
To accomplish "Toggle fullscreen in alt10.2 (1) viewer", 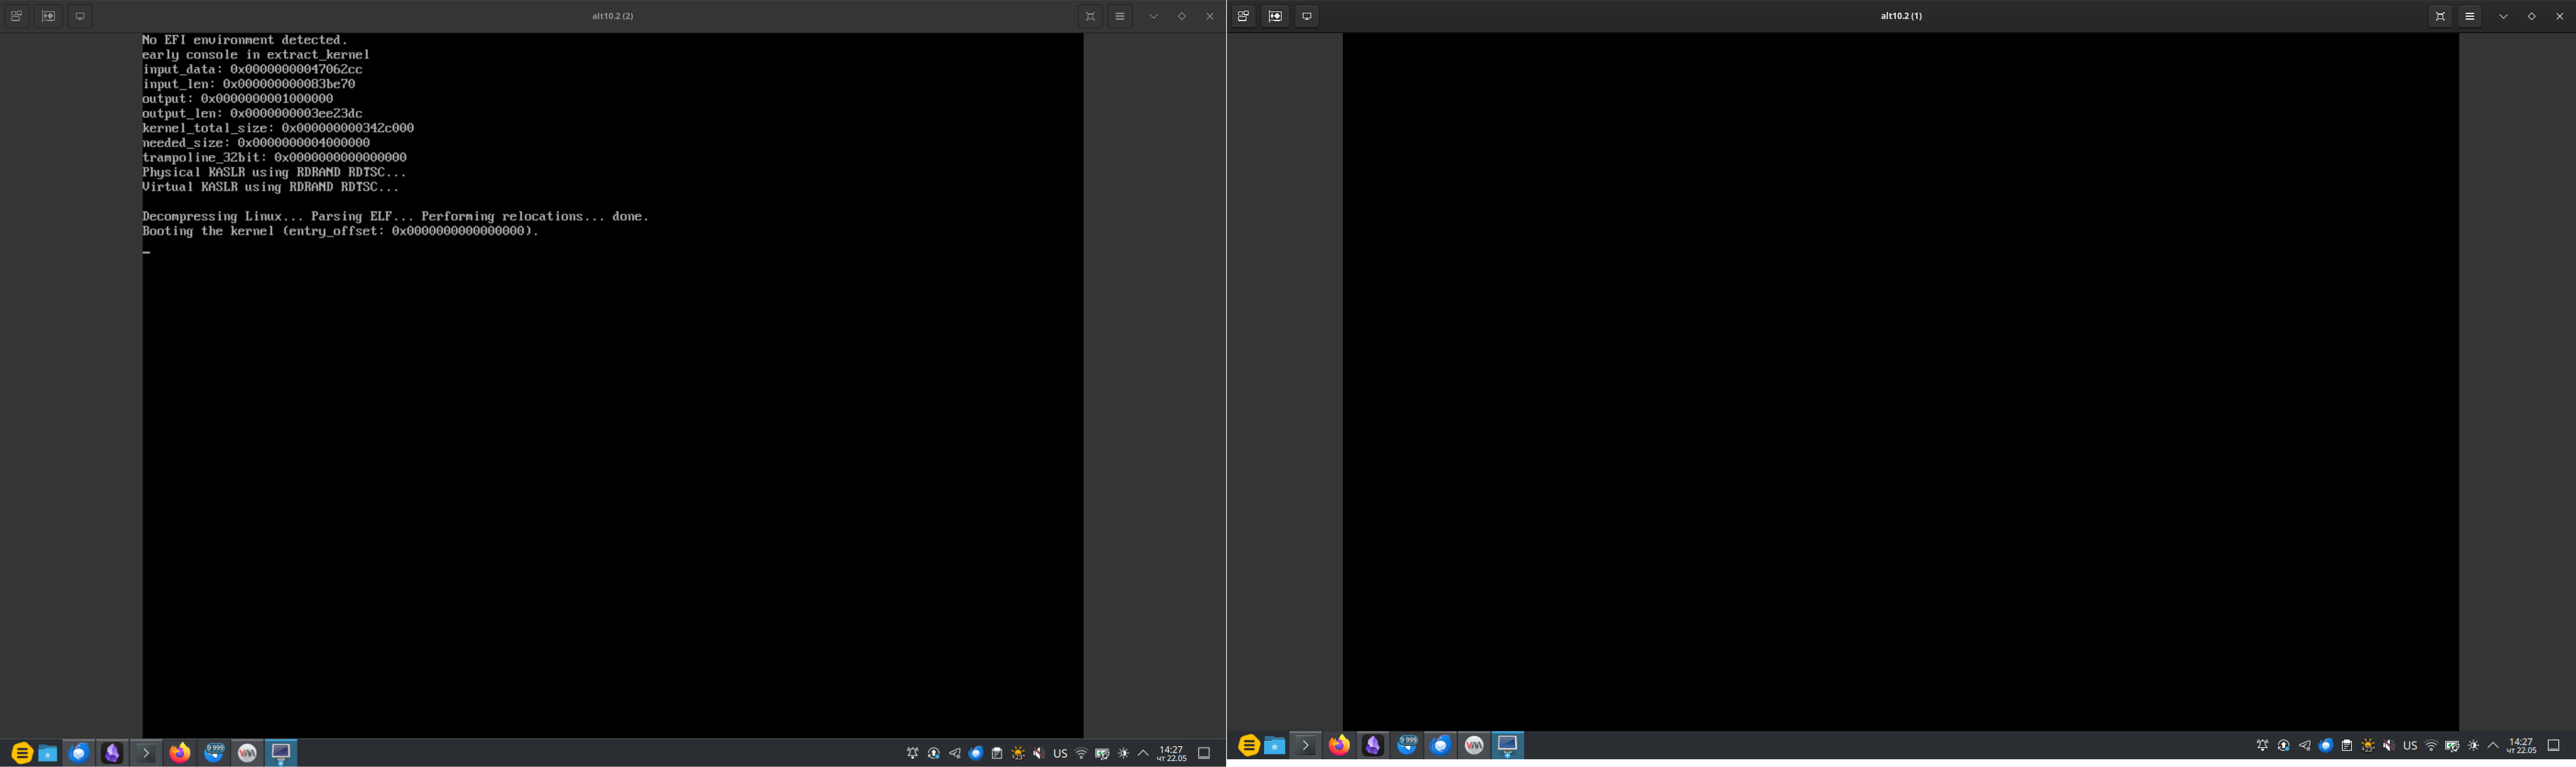I will [2440, 16].
